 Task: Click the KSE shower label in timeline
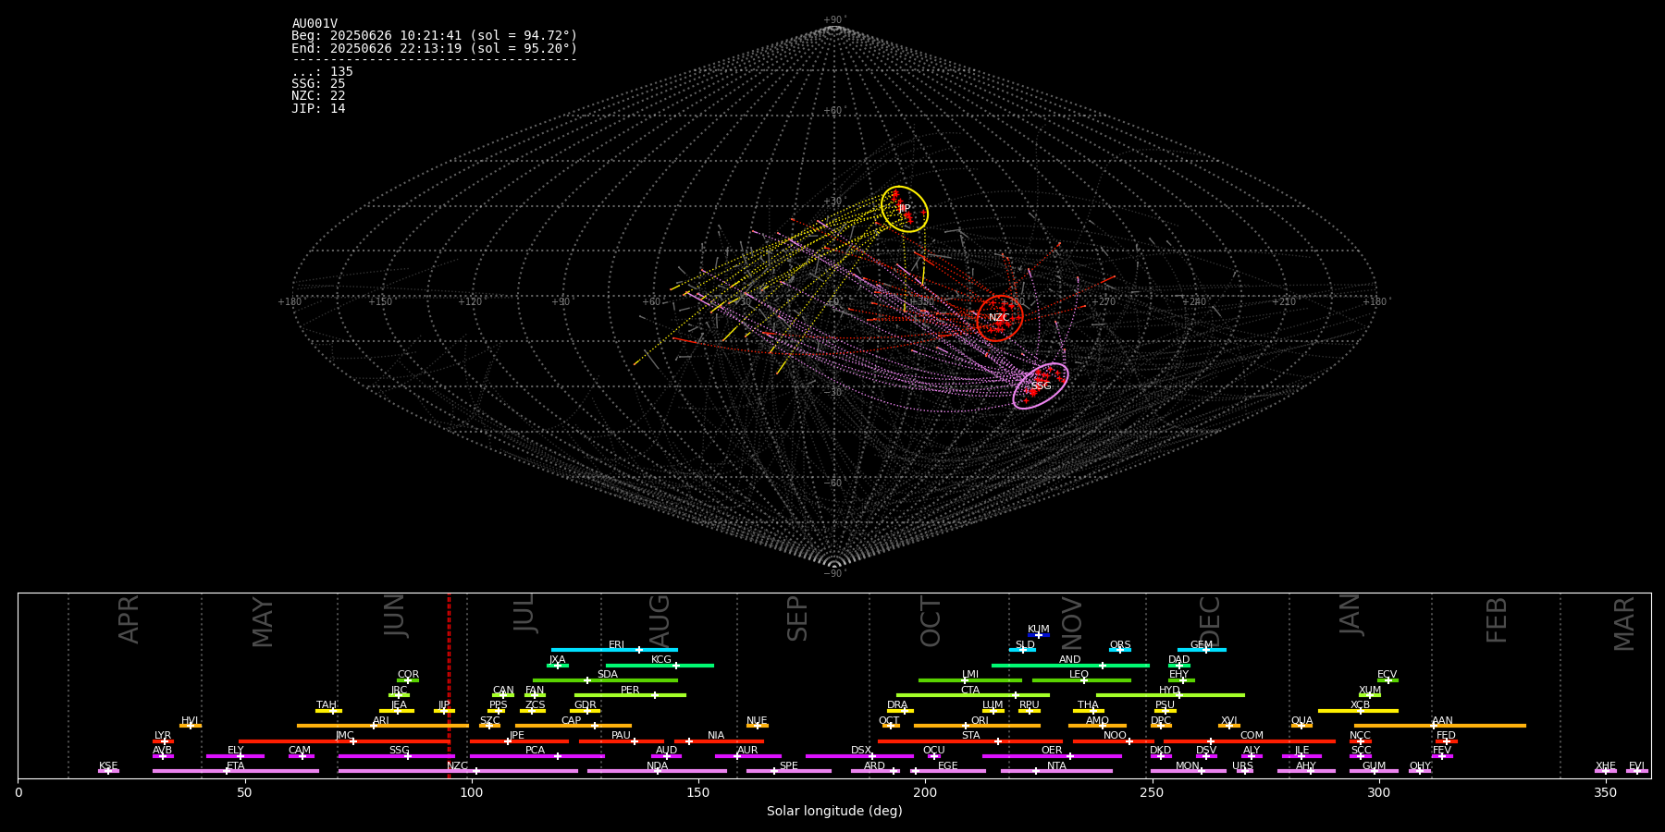click(108, 766)
